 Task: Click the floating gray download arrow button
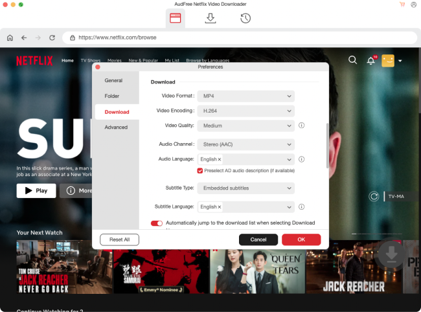[391, 254]
